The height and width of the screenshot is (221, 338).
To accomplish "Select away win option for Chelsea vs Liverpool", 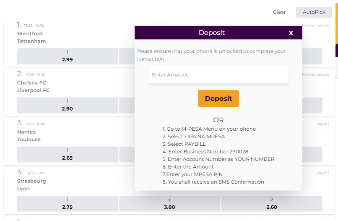I will (312, 105).
